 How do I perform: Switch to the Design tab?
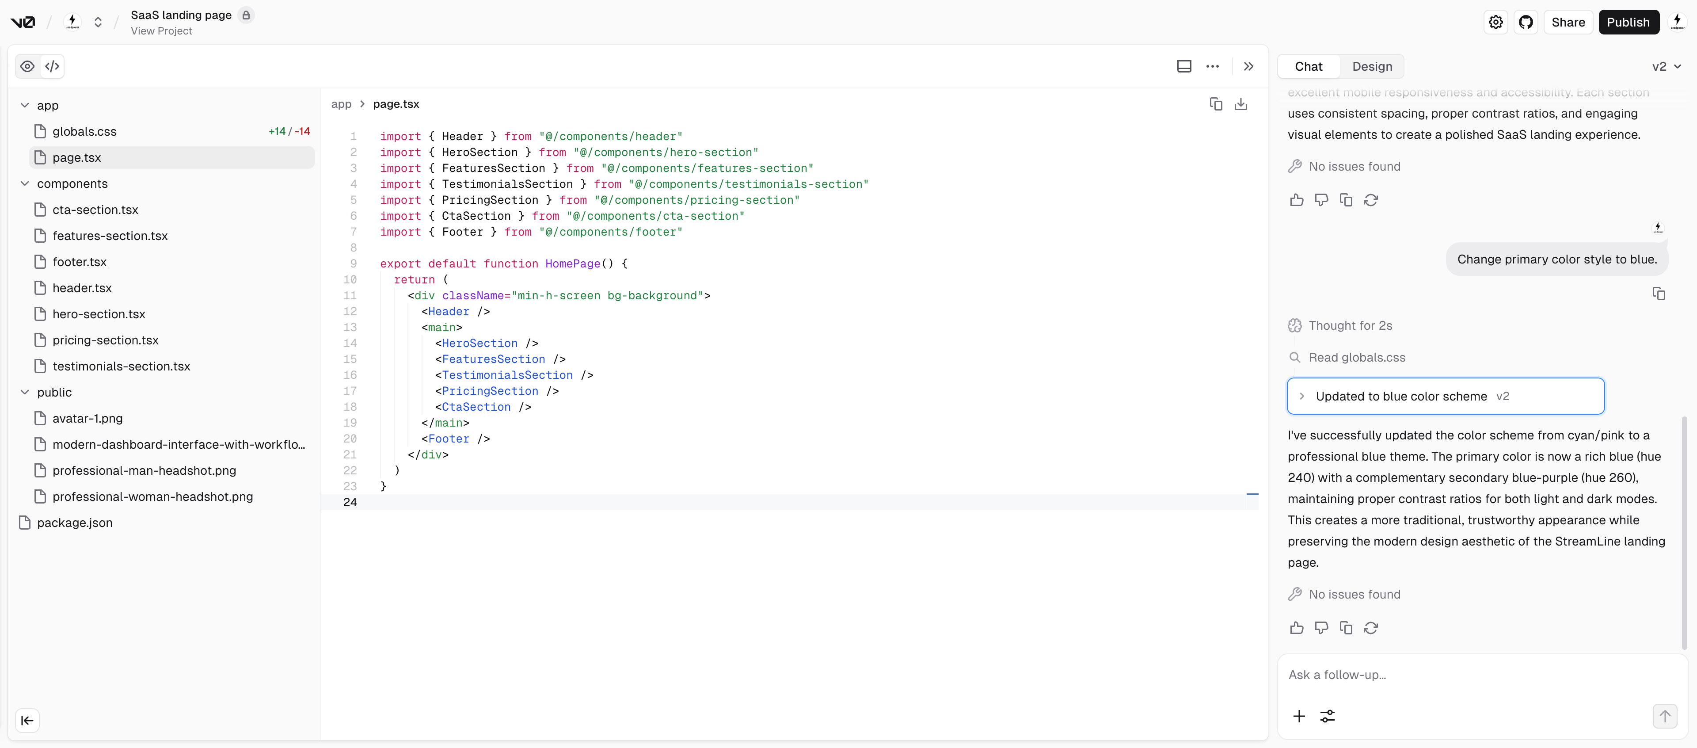(x=1372, y=67)
